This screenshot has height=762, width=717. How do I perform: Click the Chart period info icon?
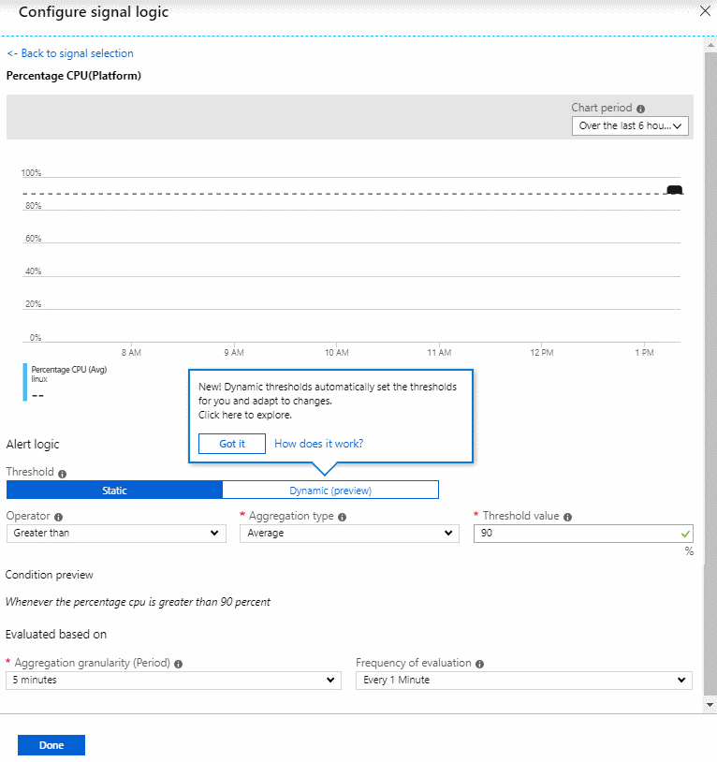tap(641, 109)
